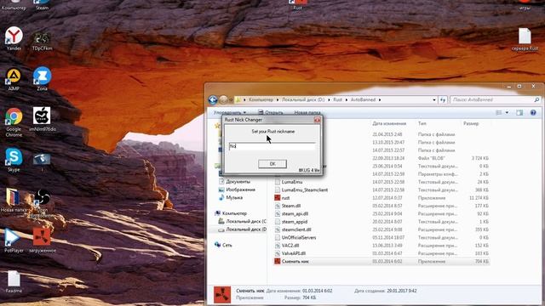Image resolution: width=545 pixels, height=306 pixels.
Task: Toggle the Explorer preview pane
Action: click(519, 113)
